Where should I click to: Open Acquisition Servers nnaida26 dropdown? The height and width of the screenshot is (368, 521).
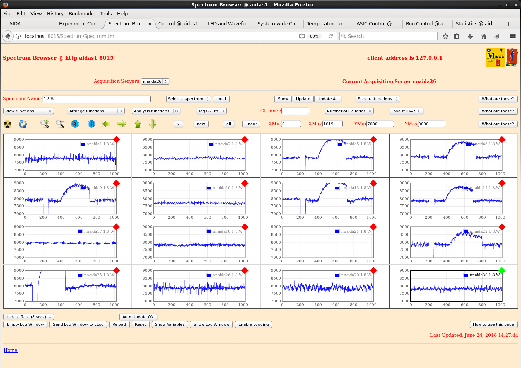click(x=155, y=82)
